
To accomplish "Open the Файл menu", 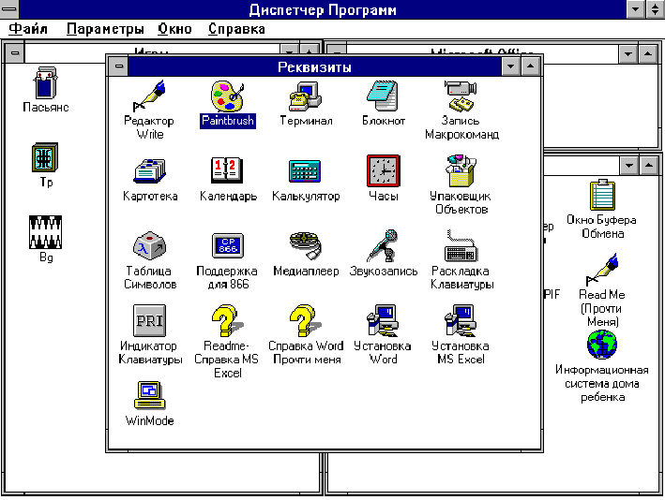I will point(28,29).
